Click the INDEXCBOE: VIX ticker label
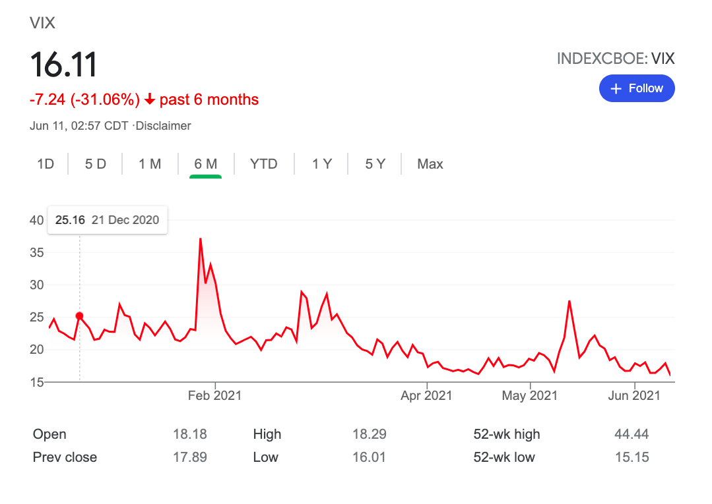The height and width of the screenshot is (504, 712). (x=615, y=59)
